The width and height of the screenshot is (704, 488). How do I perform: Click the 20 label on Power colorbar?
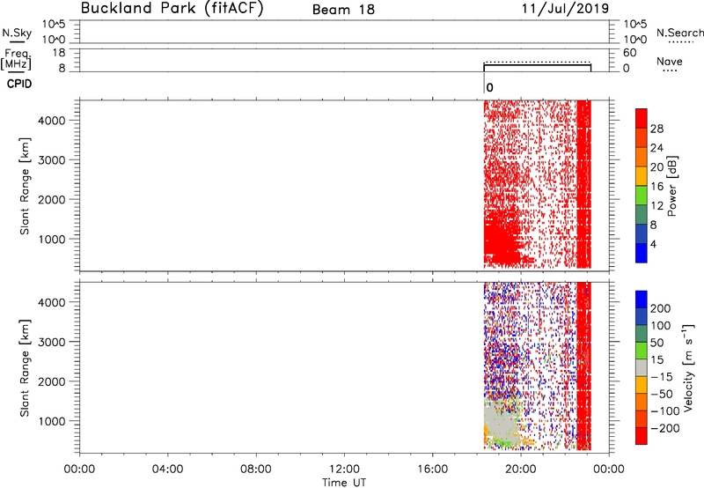656,167
